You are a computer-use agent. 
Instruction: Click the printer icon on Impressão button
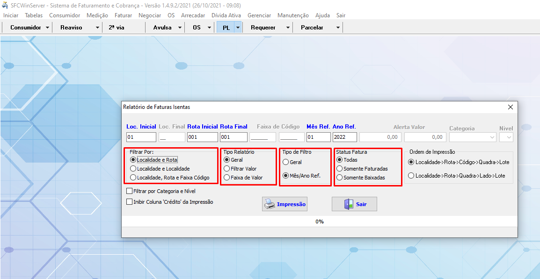click(270, 204)
